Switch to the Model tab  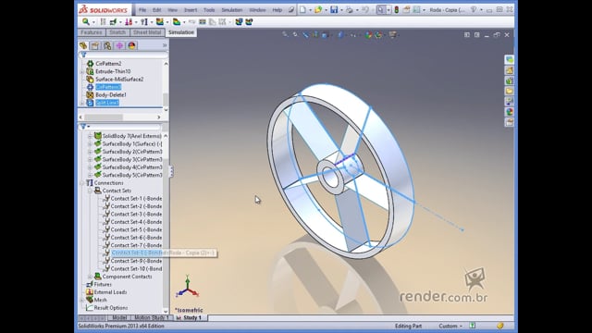(x=119, y=318)
